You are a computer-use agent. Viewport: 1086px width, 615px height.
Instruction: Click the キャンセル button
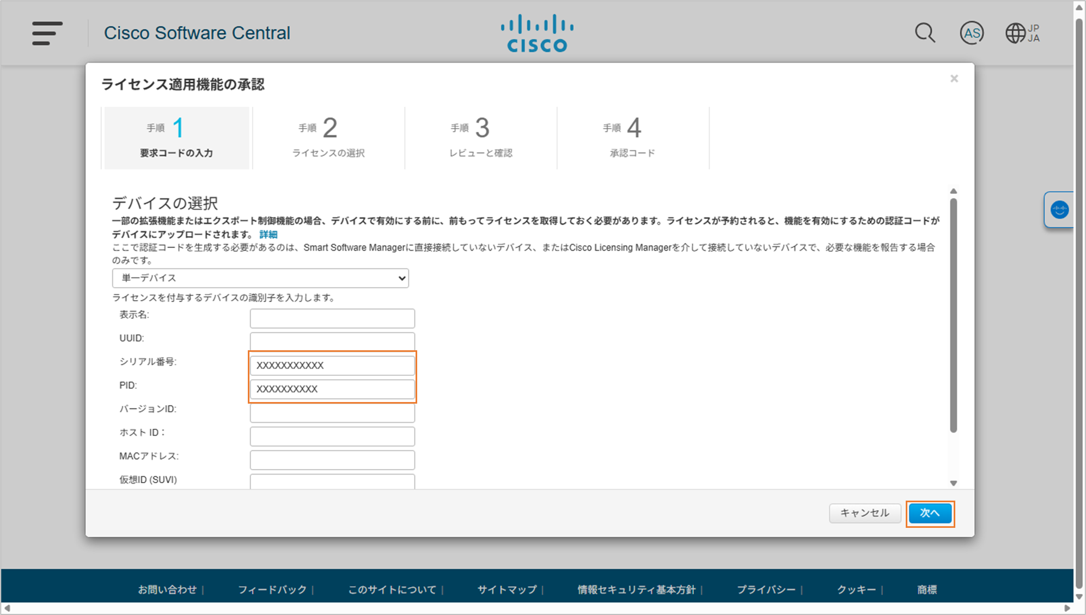[864, 513]
